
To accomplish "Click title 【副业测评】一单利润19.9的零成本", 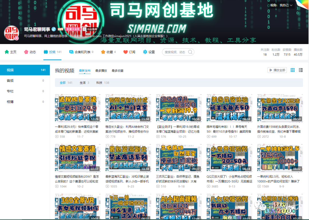I will pos(178,129).
